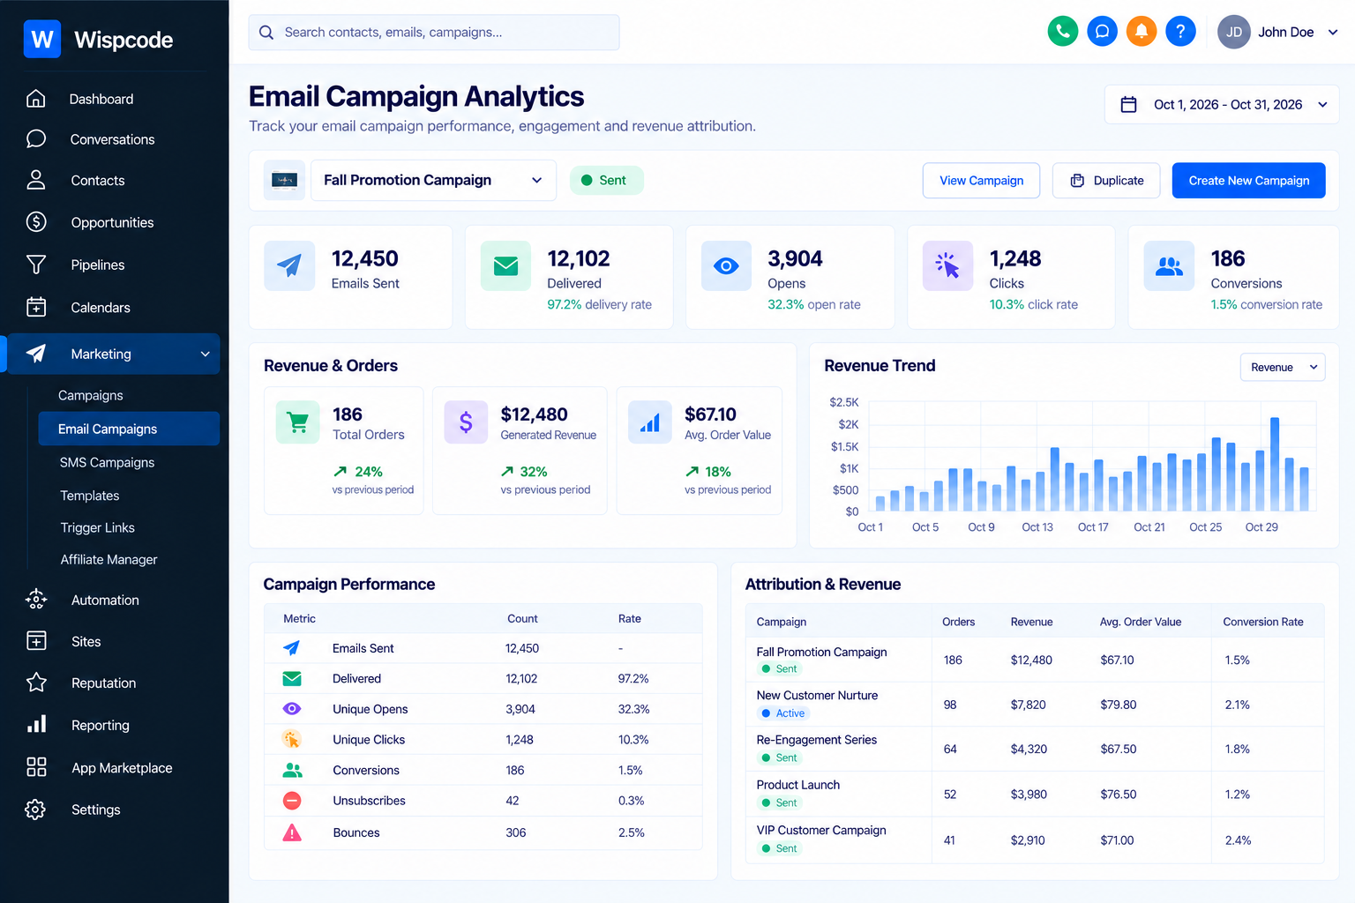Click the calendar icon in date range
The image size is (1355, 903).
tap(1128, 105)
